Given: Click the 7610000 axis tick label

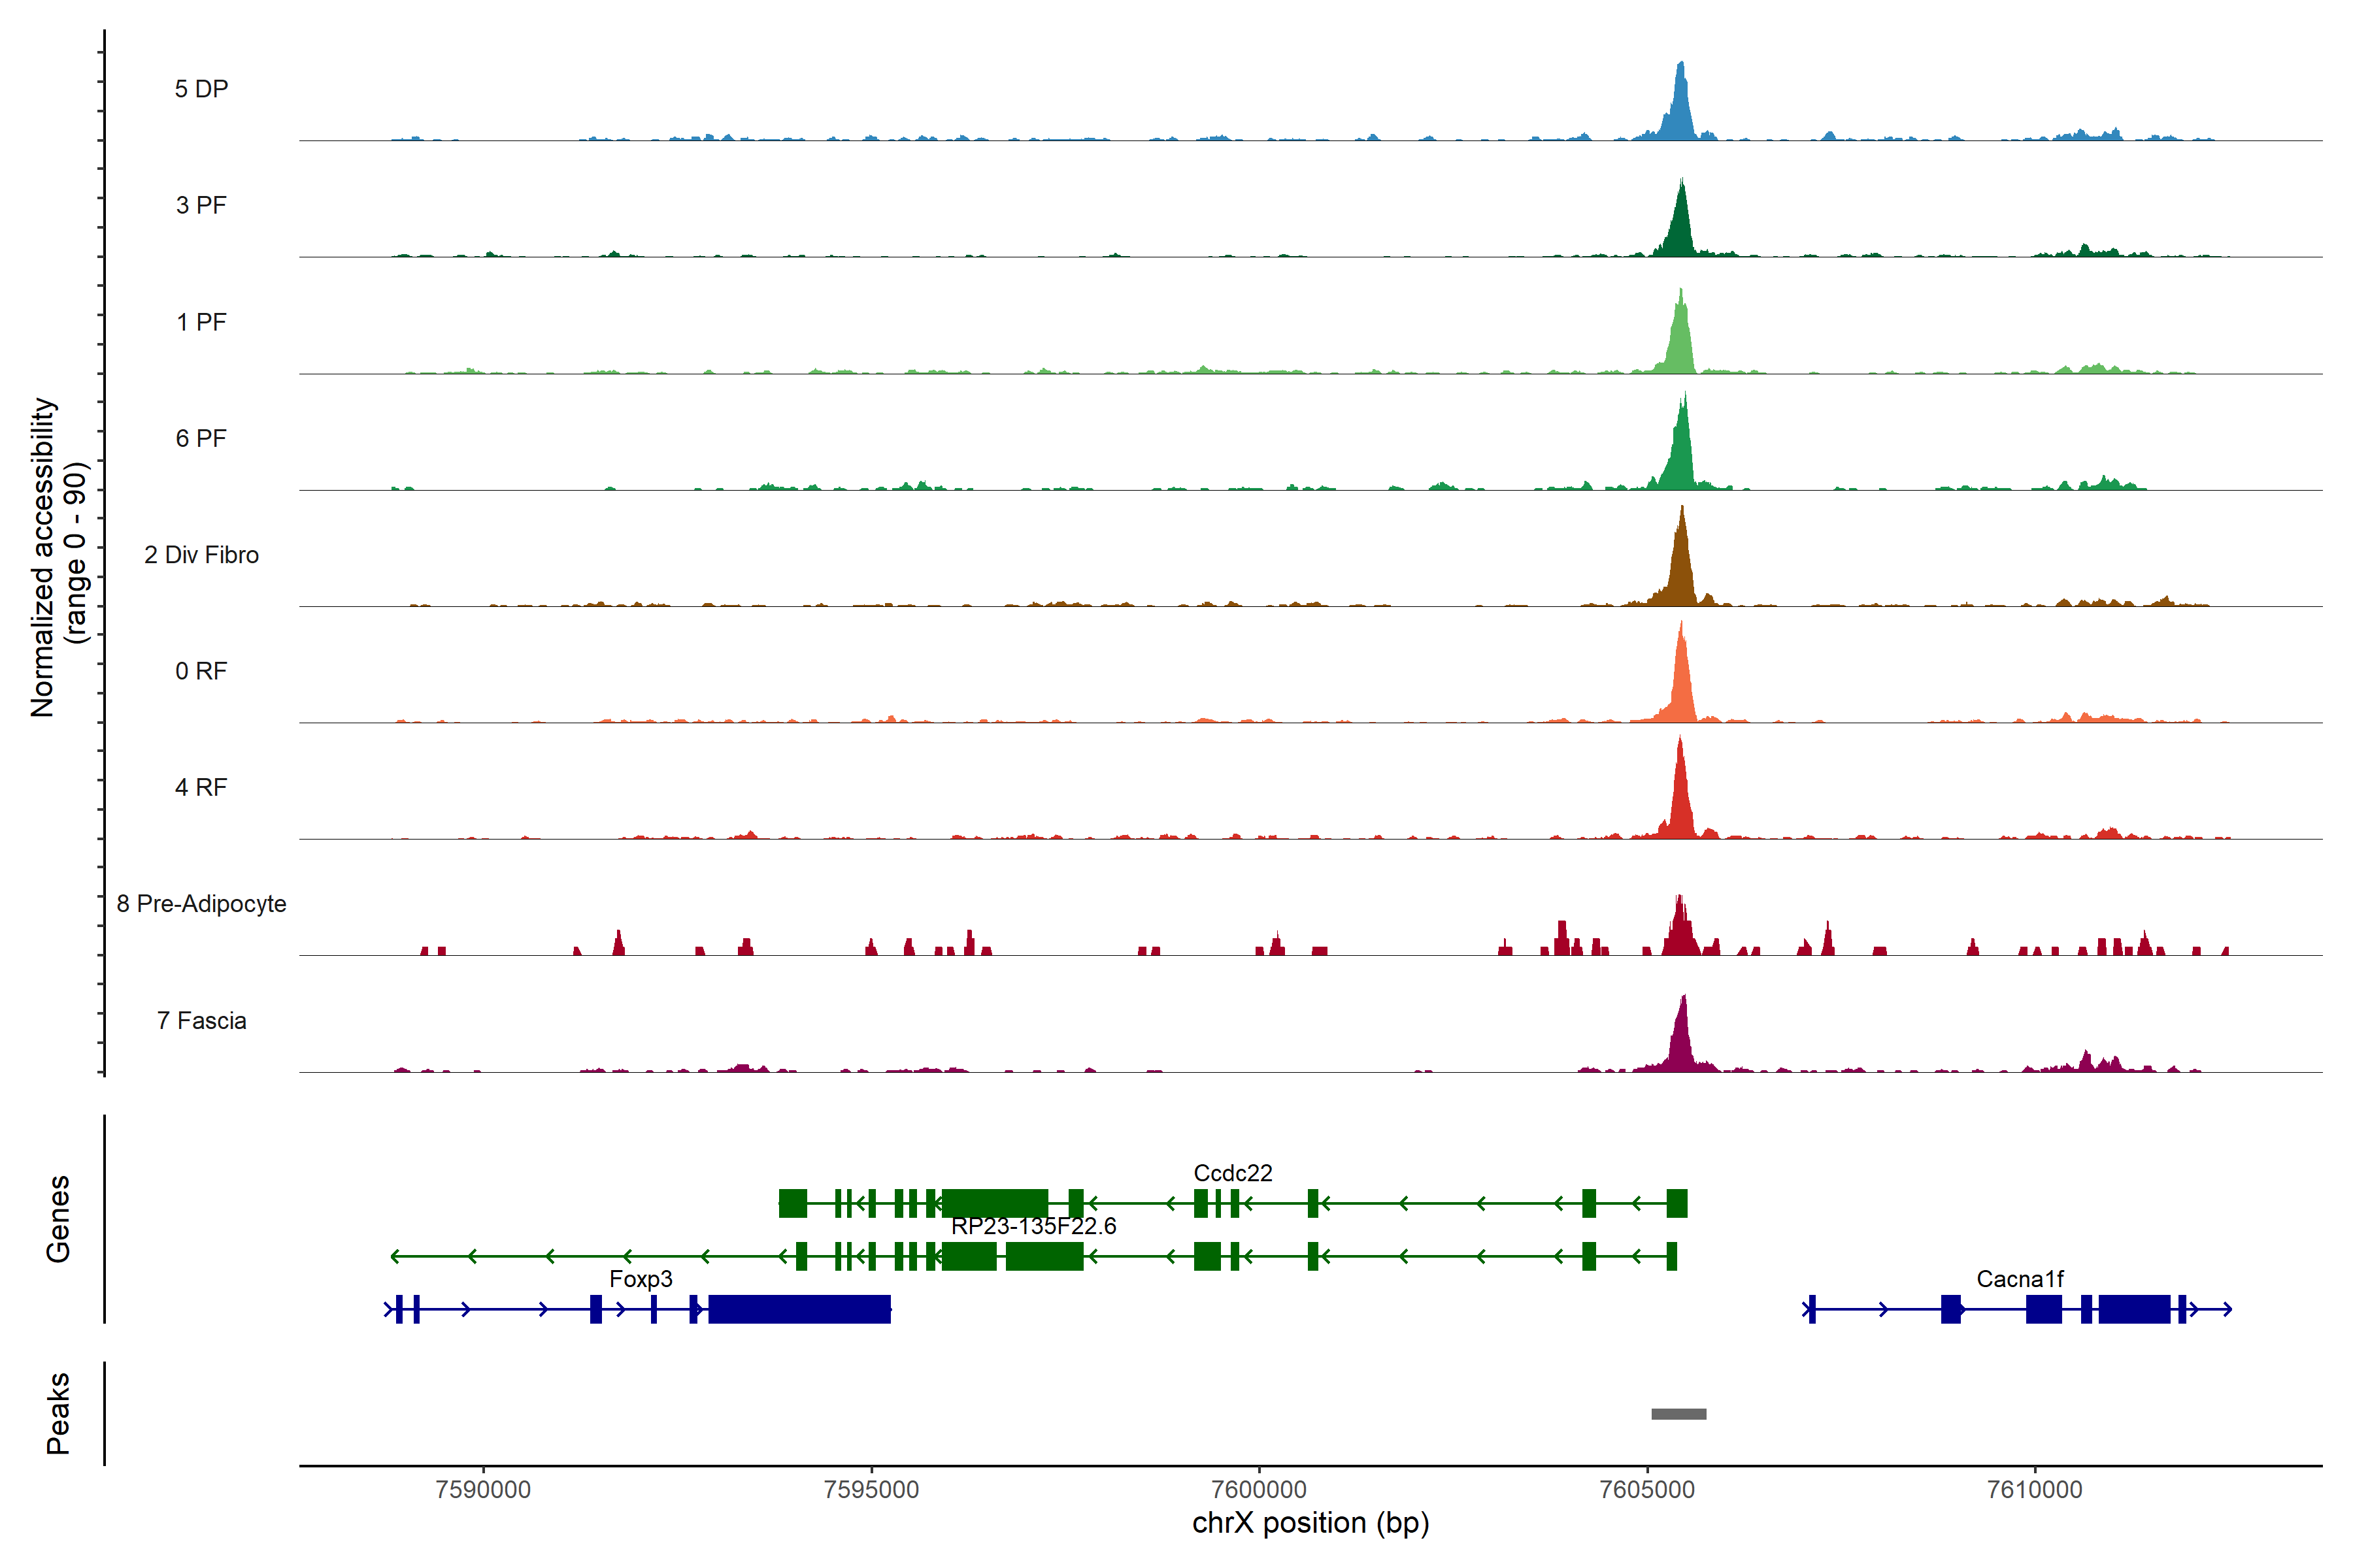Looking at the screenshot, I should (x=2034, y=1489).
